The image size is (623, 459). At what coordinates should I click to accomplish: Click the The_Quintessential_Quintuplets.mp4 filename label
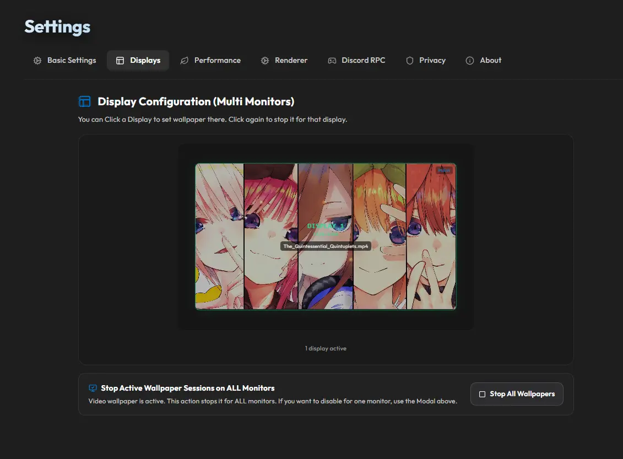pyautogui.click(x=326, y=246)
